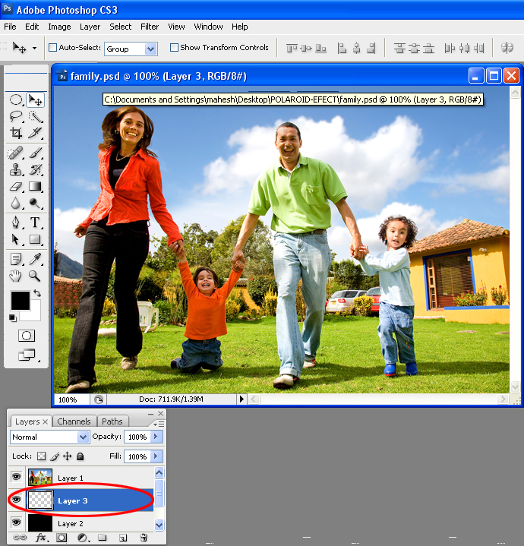This screenshot has height=546, width=524.
Task: Enable the Auto-Select checkbox
Action: tap(53, 48)
